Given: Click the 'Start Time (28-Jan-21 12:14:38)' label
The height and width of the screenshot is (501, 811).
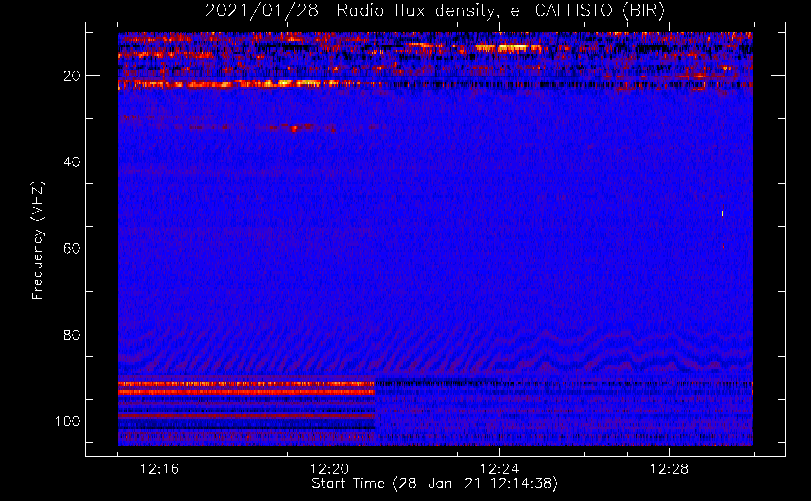Looking at the screenshot, I should coord(435,484).
